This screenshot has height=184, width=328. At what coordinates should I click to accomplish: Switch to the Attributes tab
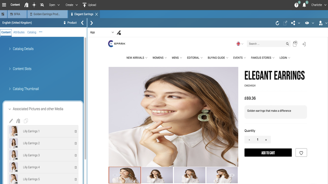(19, 32)
